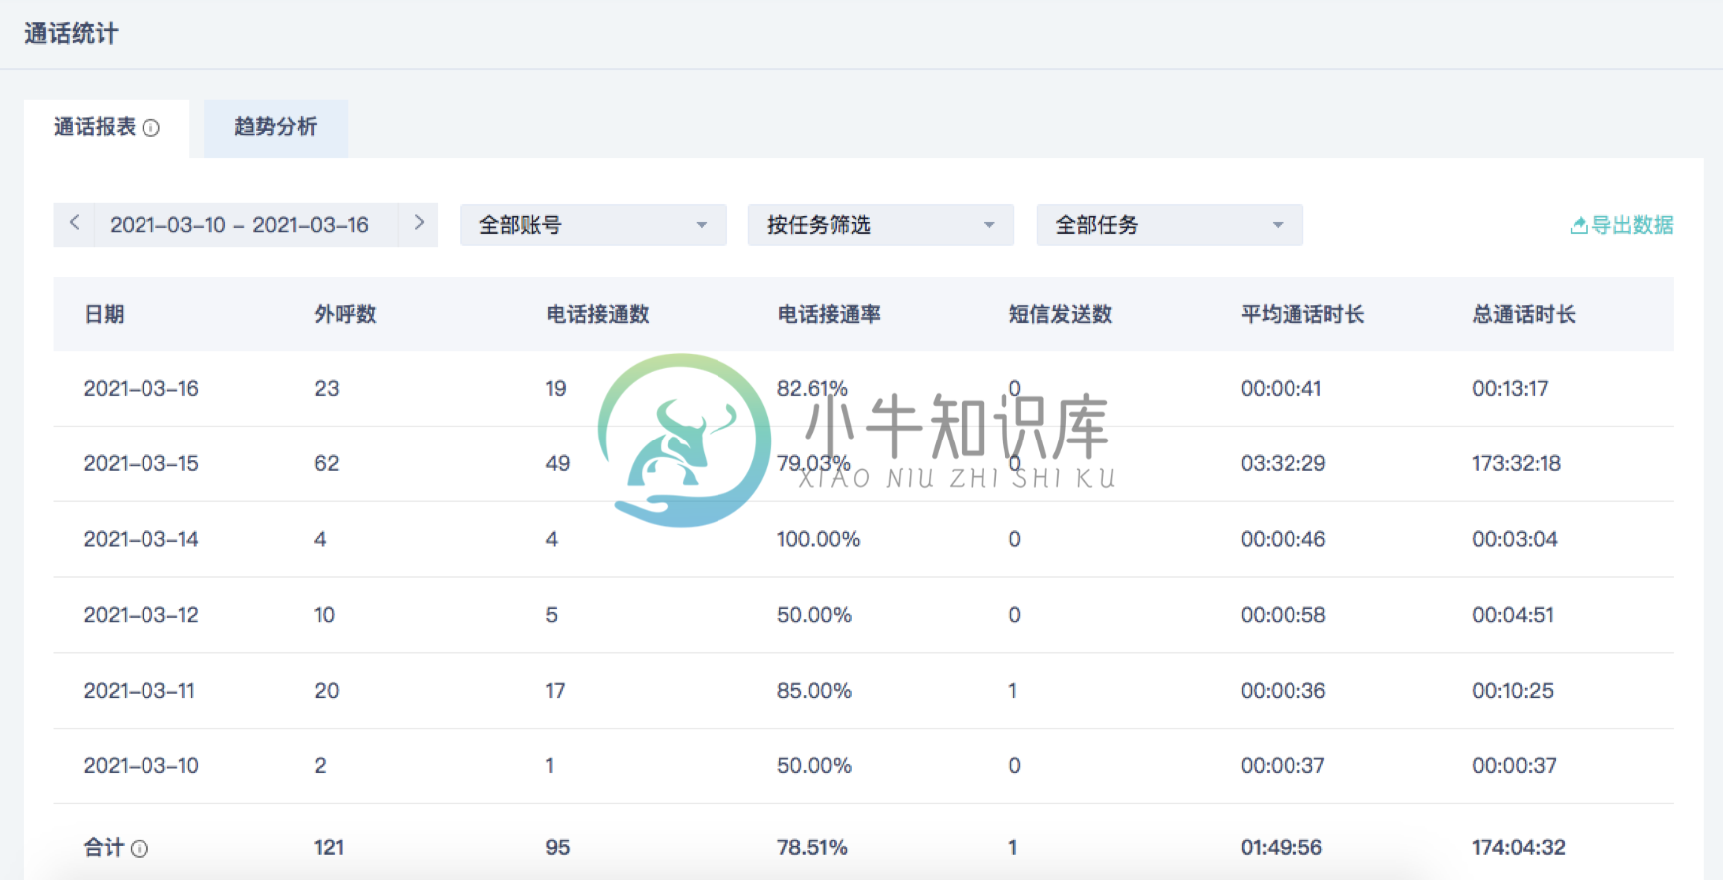Click total connect rate 78.51%
Screen dimensions: 1723x880
point(812,848)
